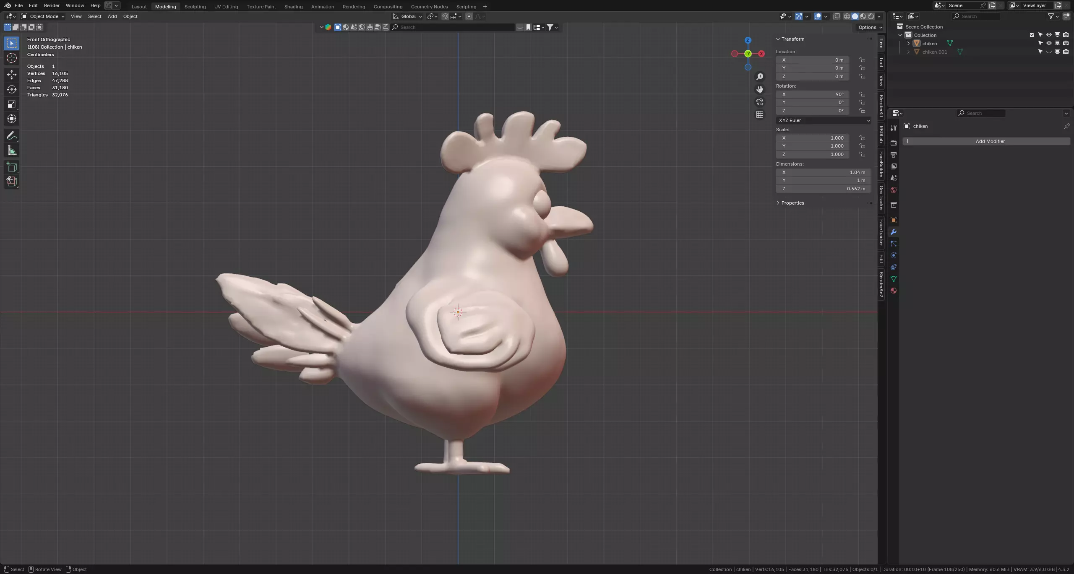Toggle the chiken object's eye visibility
Screen dimensions: 1074x574
1049,43
